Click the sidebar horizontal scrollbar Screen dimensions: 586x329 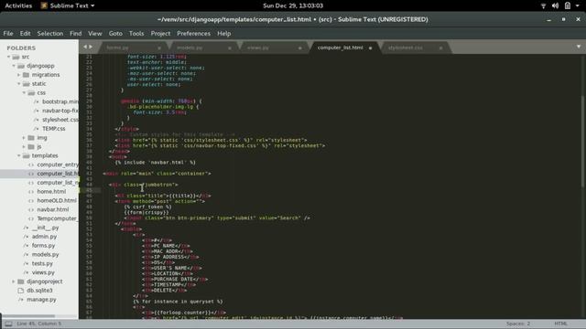pos(28,316)
